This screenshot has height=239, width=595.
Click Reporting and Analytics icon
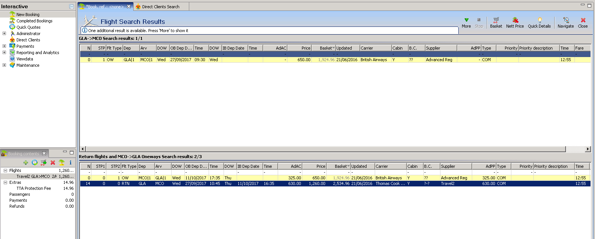tap(12, 53)
